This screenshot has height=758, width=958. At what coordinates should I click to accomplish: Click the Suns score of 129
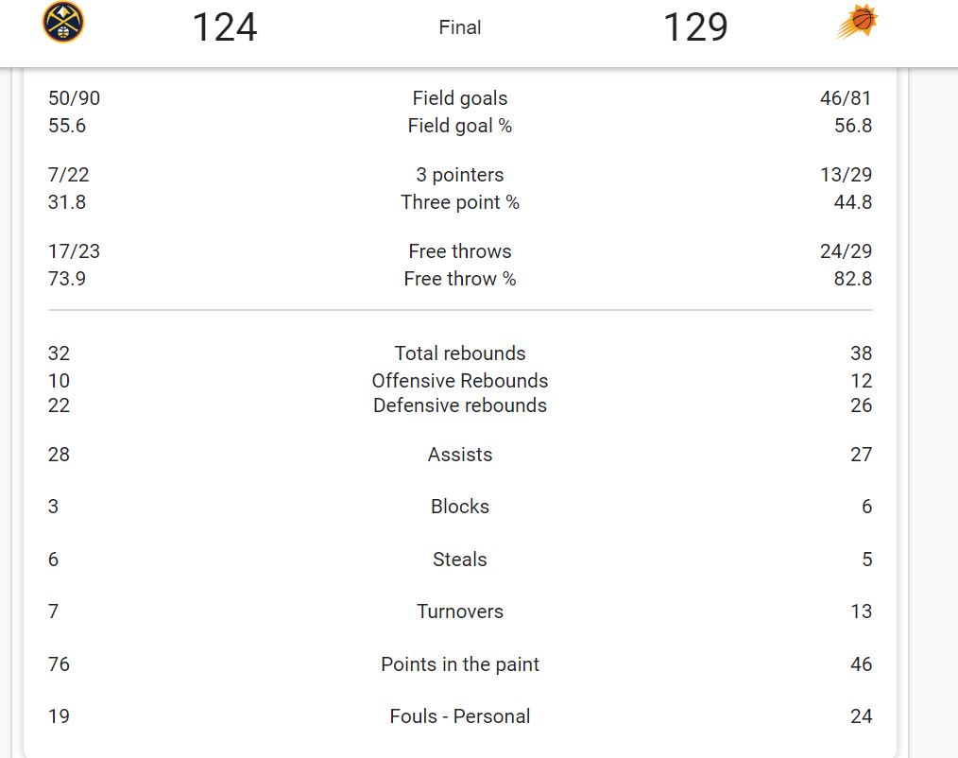pos(695,27)
